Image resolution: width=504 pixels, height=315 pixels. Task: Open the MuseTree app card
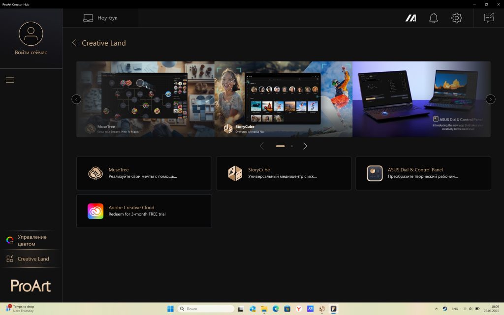(144, 173)
